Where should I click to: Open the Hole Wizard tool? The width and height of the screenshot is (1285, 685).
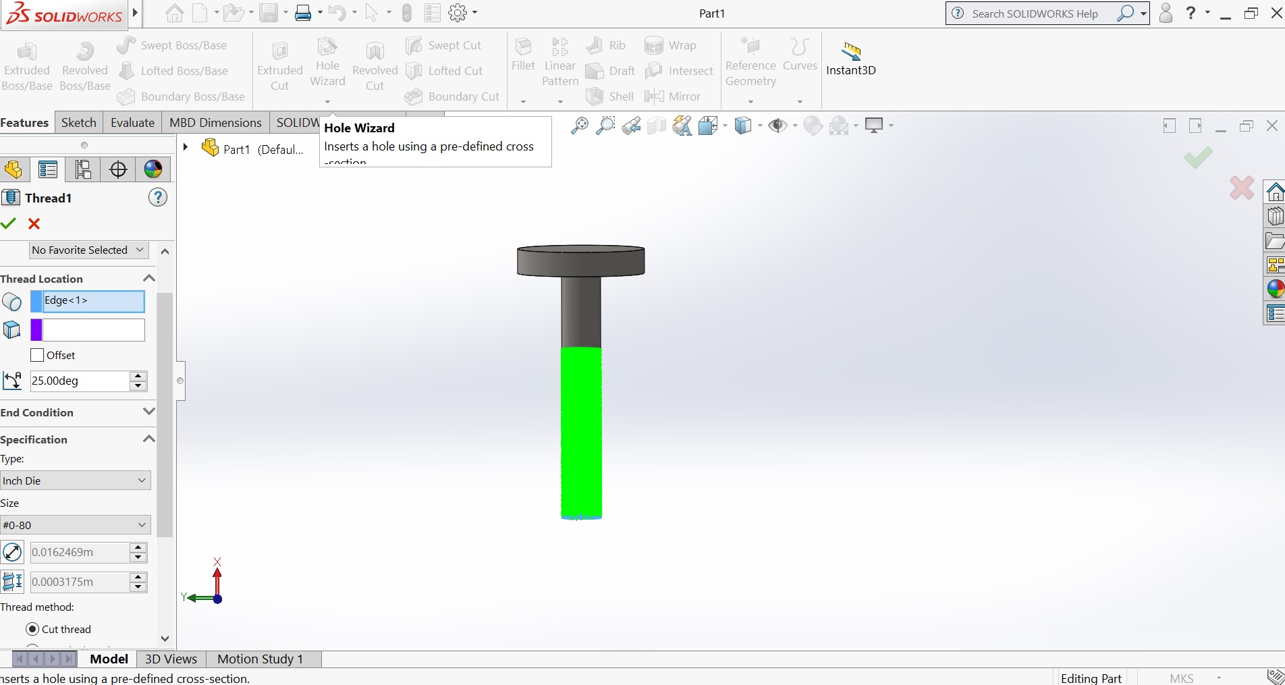pos(327,63)
